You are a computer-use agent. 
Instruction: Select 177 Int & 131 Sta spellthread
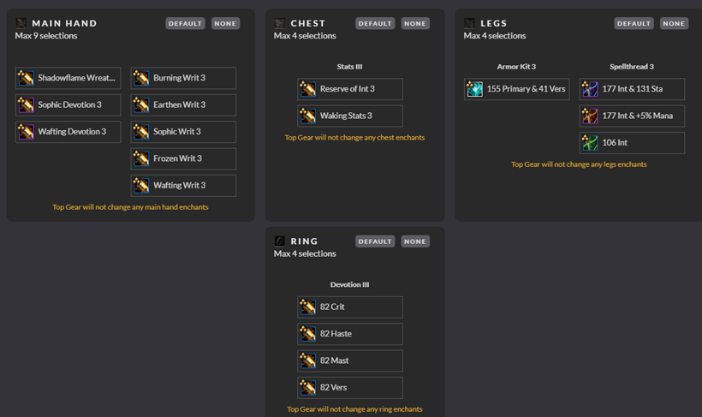[x=632, y=89]
